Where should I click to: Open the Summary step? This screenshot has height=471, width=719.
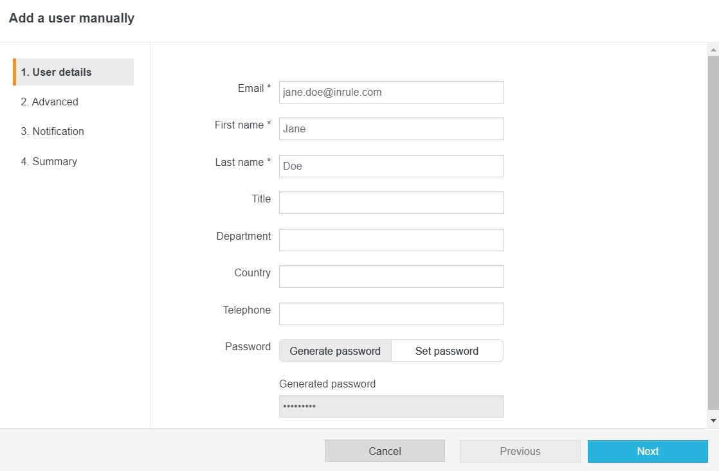[x=49, y=161]
